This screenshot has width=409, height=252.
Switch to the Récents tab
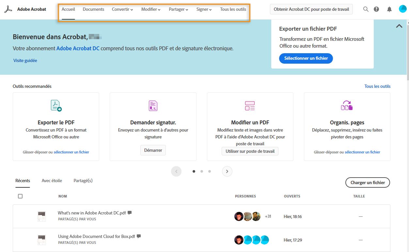[23, 181]
